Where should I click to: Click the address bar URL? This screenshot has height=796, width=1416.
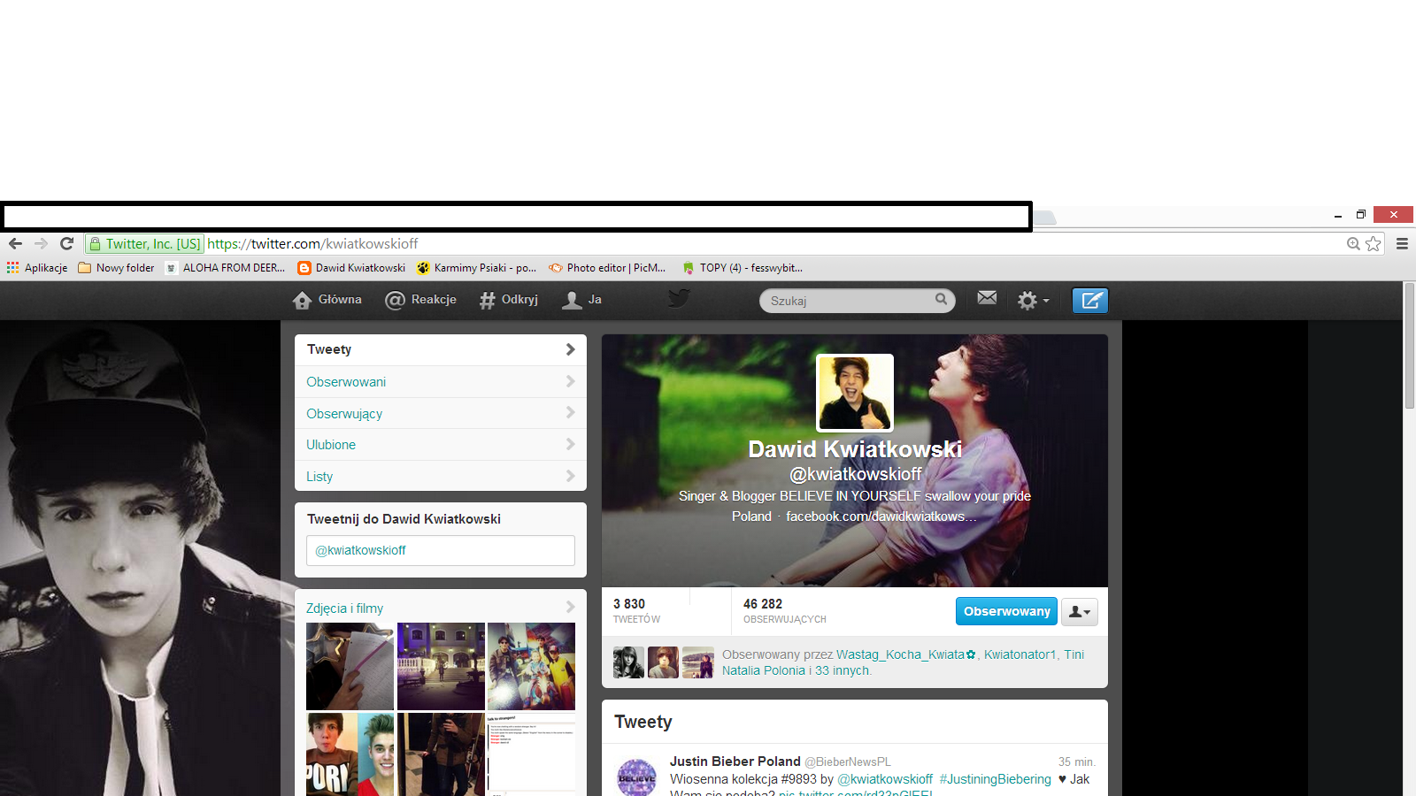point(312,244)
